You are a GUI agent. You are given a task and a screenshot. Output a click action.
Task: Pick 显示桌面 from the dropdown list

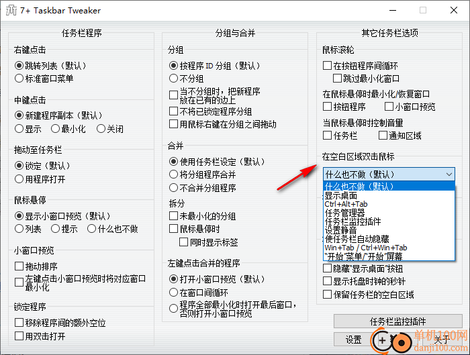click(x=389, y=196)
